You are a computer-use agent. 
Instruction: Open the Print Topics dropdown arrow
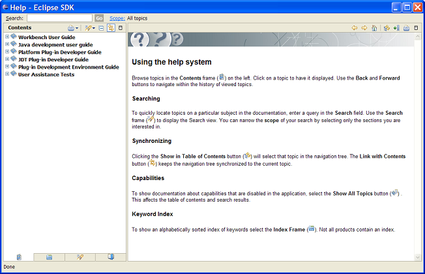tap(77, 28)
